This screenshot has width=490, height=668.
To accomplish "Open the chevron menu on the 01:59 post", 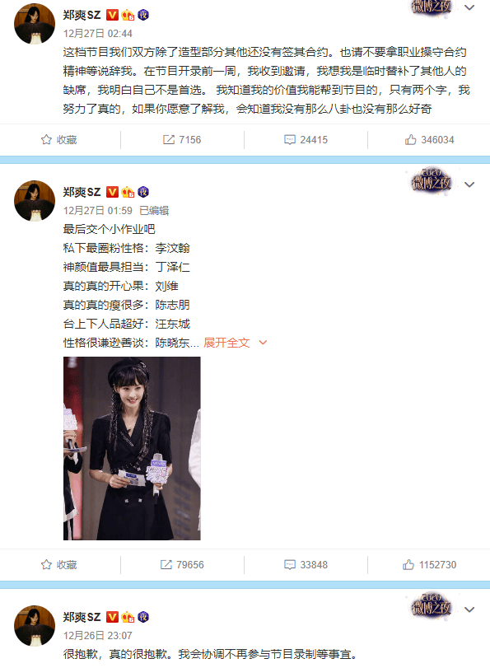I will [469, 185].
